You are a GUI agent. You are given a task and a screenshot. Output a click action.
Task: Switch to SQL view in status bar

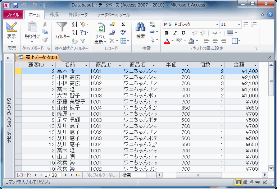click(x=258, y=182)
